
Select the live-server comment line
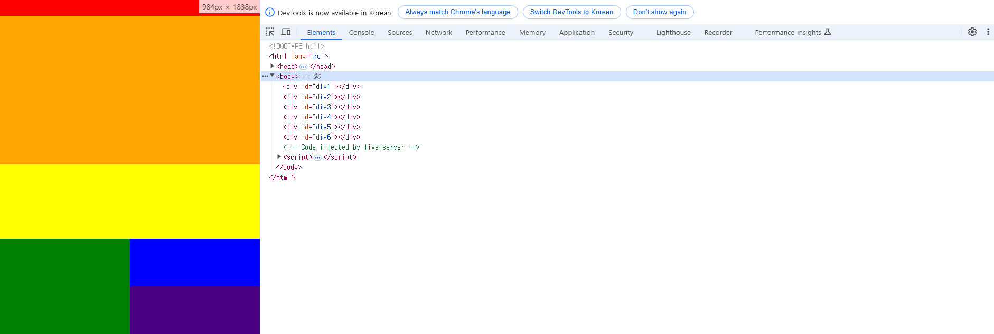(x=351, y=147)
